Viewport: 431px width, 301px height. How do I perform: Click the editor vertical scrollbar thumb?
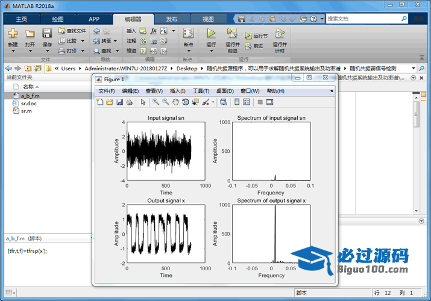coord(416,114)
